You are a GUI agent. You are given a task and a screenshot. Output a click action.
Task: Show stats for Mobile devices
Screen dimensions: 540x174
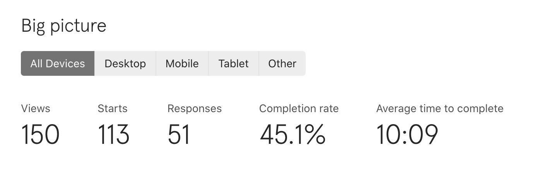pos(182,63)
